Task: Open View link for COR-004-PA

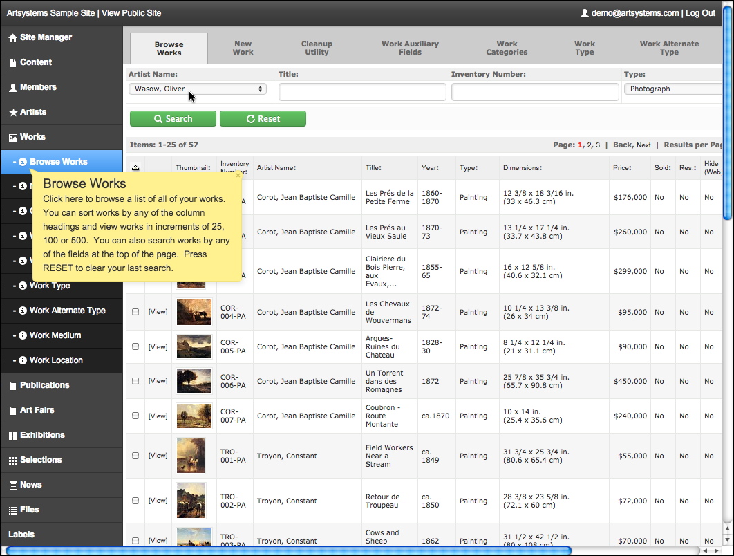Action: [x=158, y=312]
